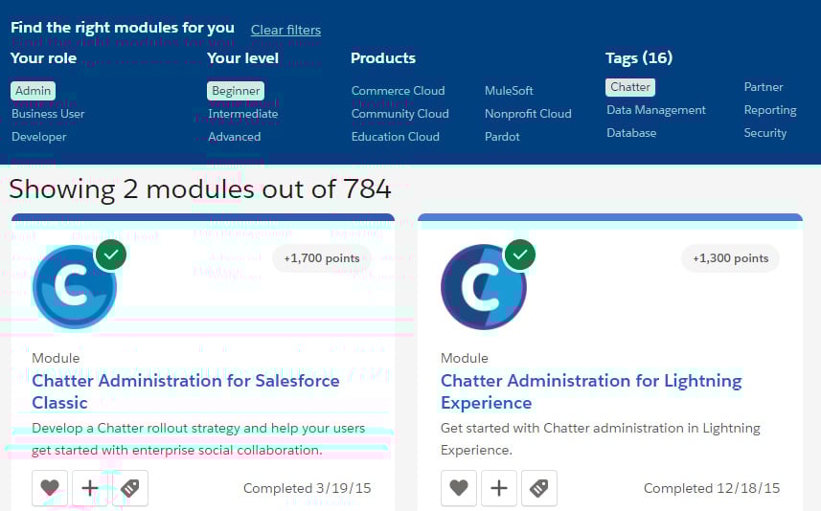Viewport: 821px width, 511px height.
Task: Deselect the Chatter tag filter
Action: 630,87
